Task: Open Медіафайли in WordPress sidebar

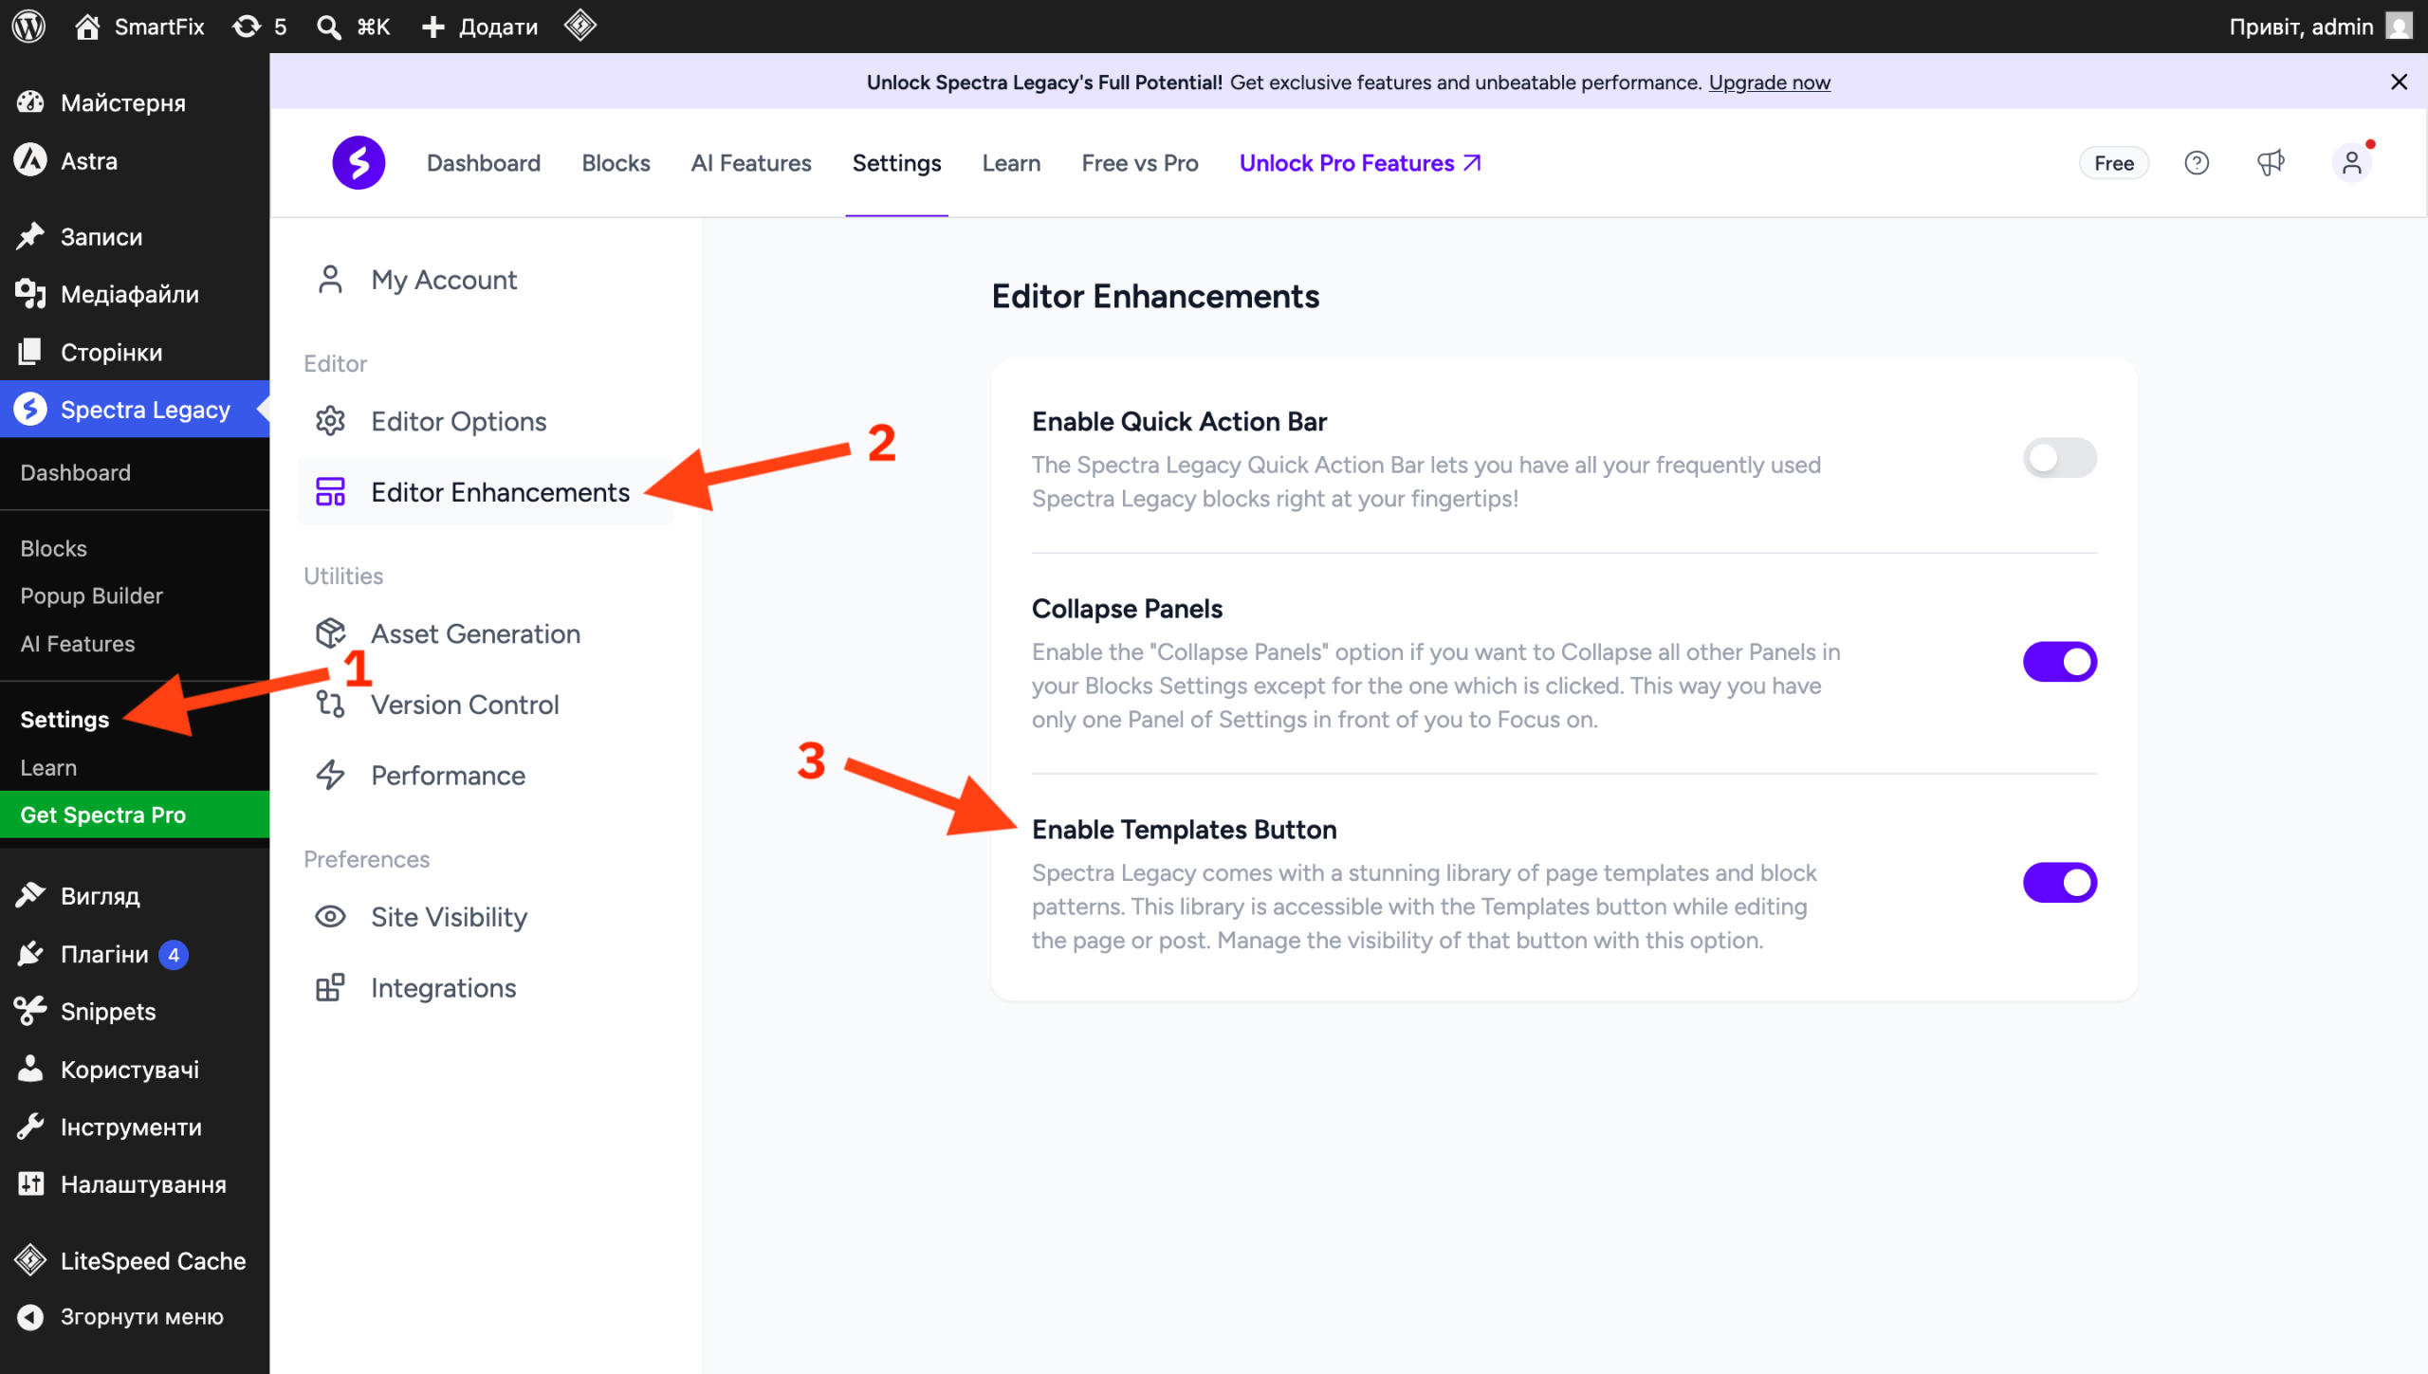Action: 135,294
